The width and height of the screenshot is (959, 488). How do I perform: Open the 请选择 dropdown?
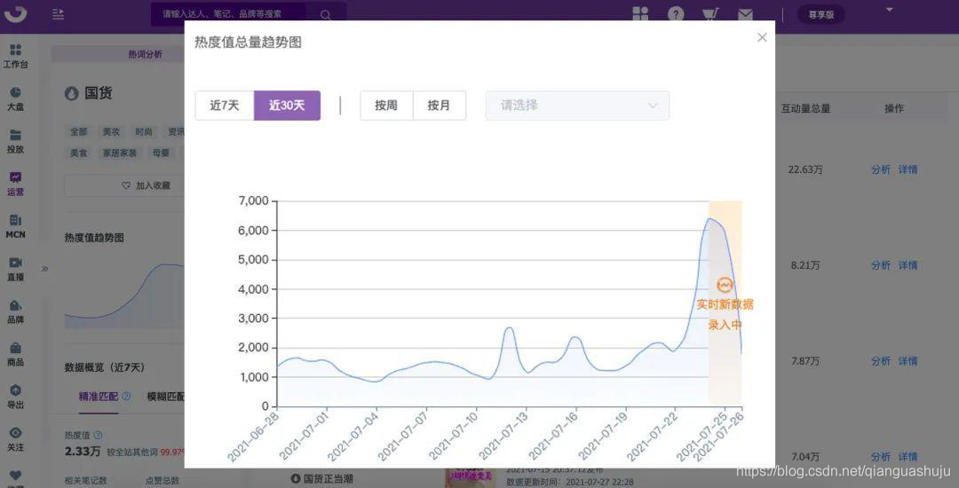pos(577,105)
